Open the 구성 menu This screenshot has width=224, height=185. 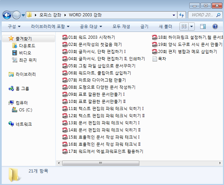(14, 26)
